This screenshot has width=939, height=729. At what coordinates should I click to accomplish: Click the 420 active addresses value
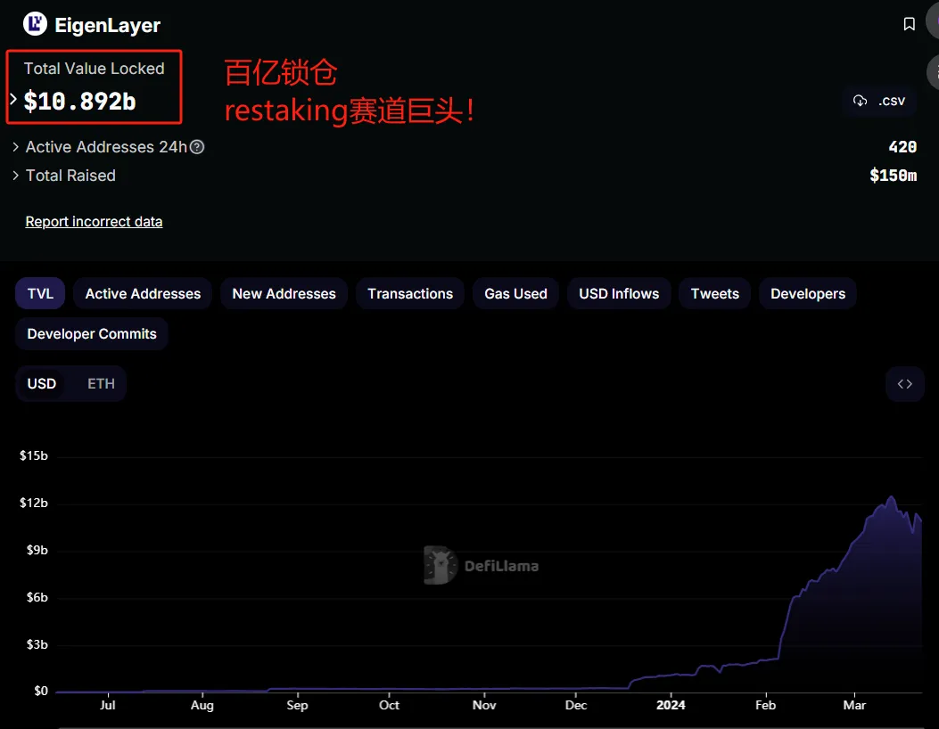[902, 147]
